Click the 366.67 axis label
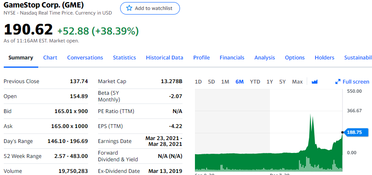 tap(354, 111)
